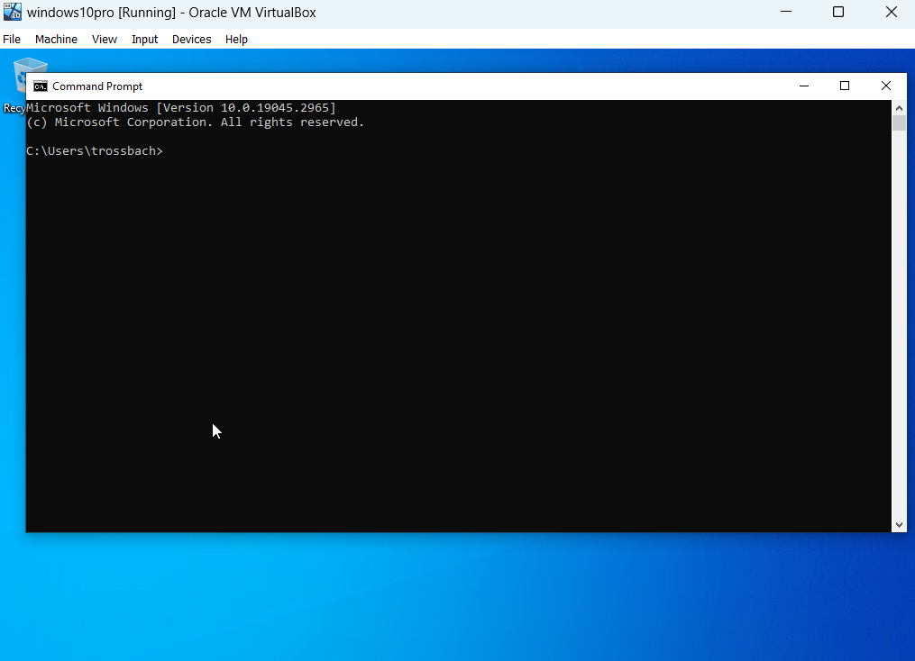Open the Input menu
The image size is (915, 661).
click(x=145, y=39)
